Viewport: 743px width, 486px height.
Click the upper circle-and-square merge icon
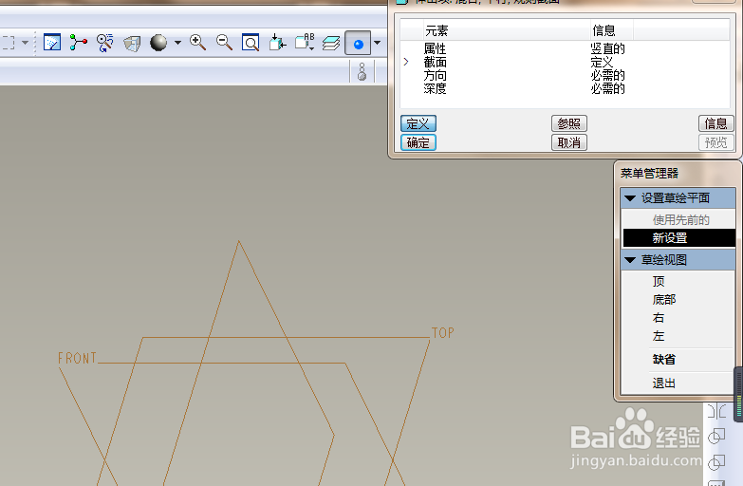click(x=716, y=436)
